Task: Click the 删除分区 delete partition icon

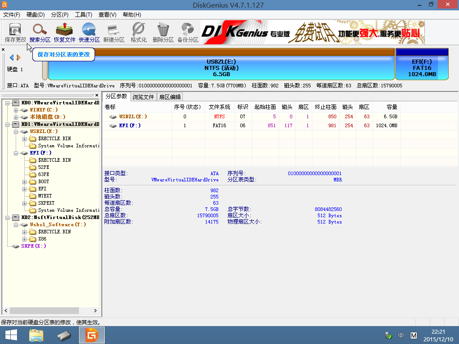Action: [x=163, y=33]
